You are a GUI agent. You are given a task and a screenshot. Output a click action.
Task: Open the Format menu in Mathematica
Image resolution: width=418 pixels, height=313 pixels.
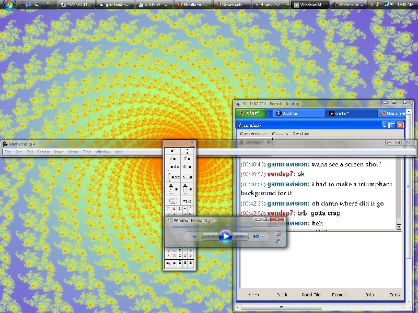[43, 152]
